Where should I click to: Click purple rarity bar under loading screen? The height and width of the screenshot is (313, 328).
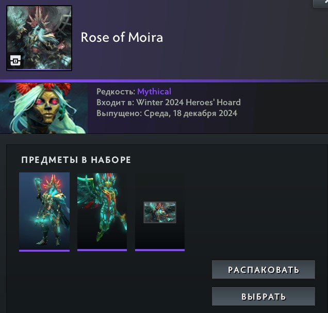click(x=160, y=250)
